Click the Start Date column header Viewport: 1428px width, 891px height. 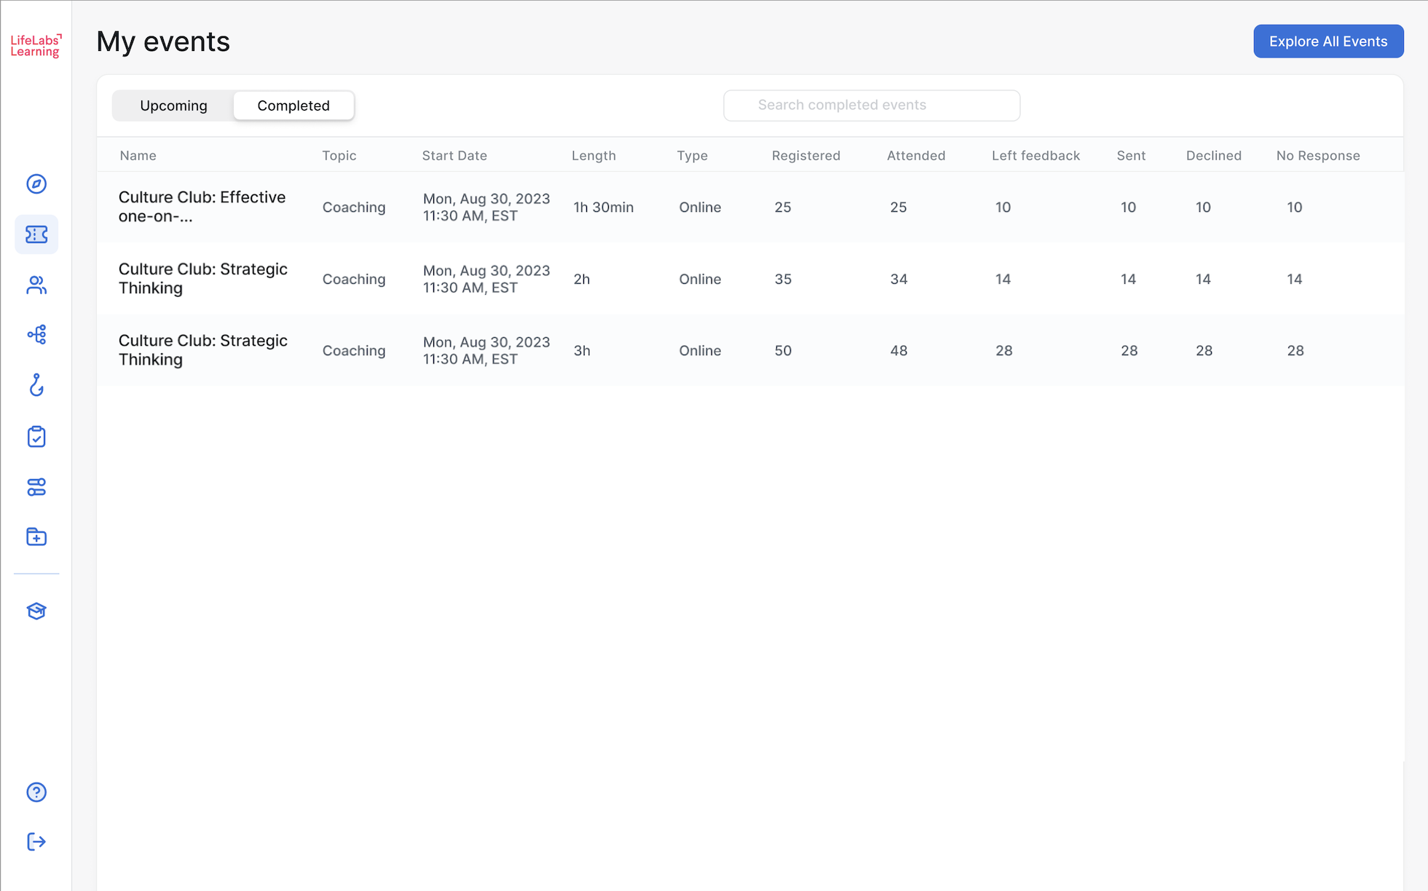(454, 156)
